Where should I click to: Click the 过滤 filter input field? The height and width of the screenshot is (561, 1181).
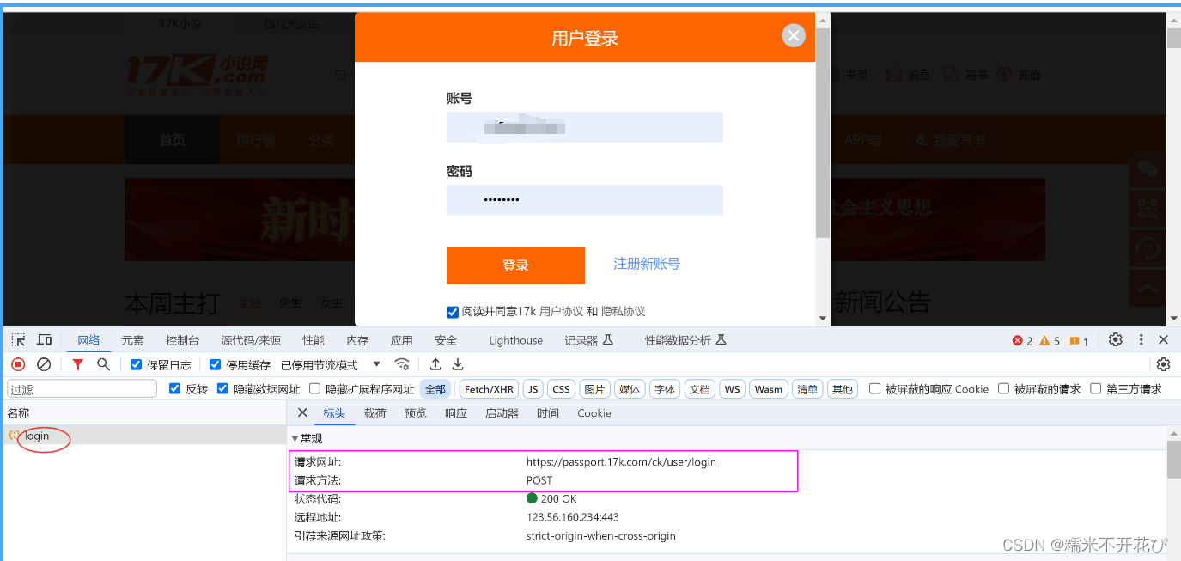[x=80, y=388]
